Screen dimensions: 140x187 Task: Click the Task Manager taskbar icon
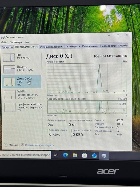pos(104,155)
